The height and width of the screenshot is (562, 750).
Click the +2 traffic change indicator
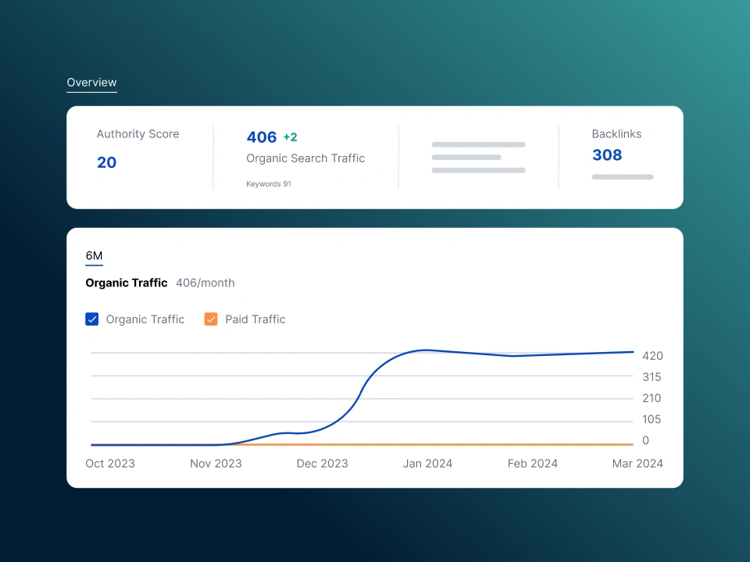290,137
